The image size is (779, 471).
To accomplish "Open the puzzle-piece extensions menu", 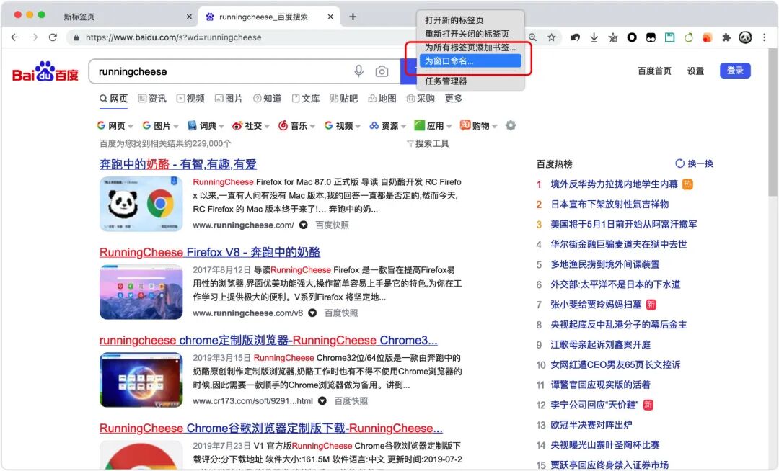I will (x=726, y=37).
